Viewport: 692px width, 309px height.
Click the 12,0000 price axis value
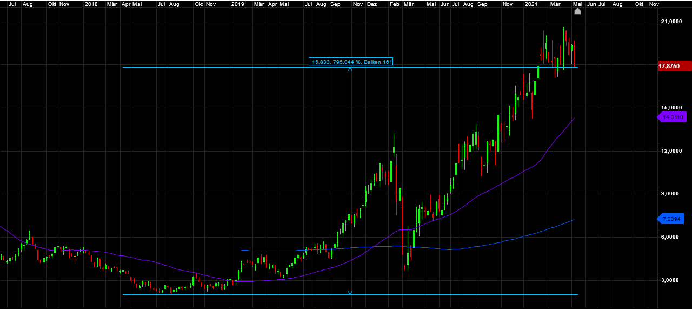671,151
